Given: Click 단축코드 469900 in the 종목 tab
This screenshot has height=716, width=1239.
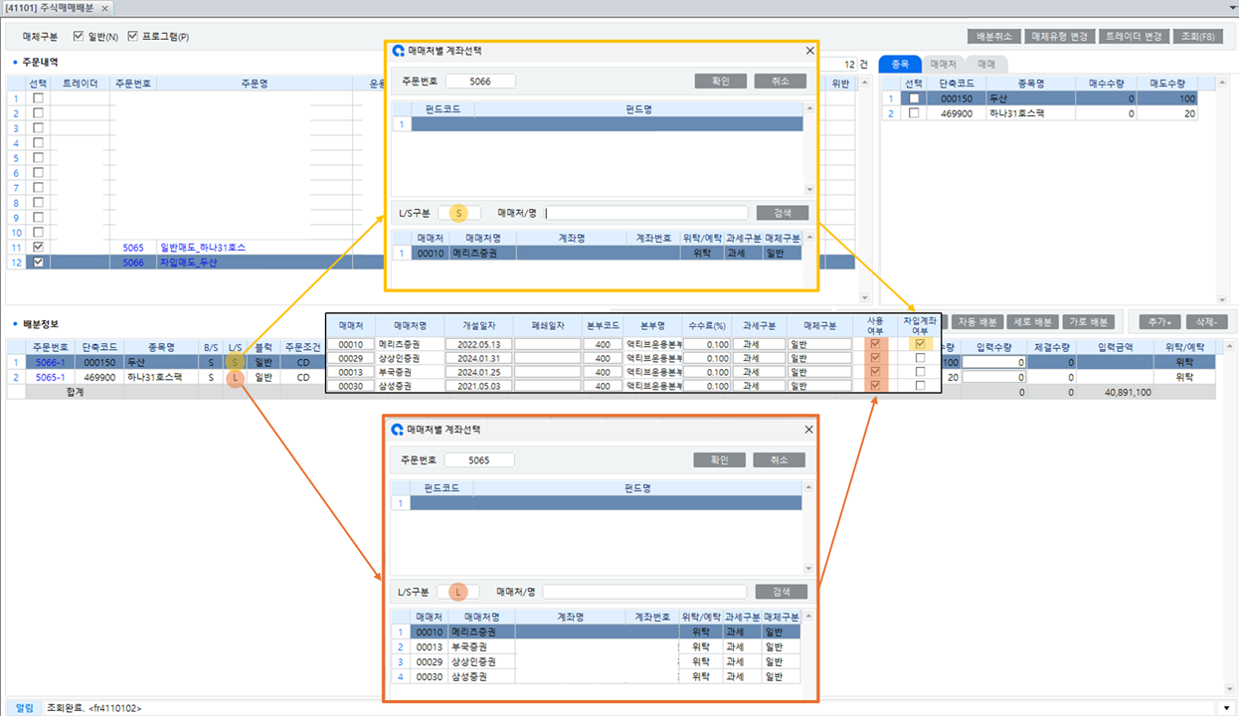Looking at the screenshot, I should click(957, 113).
